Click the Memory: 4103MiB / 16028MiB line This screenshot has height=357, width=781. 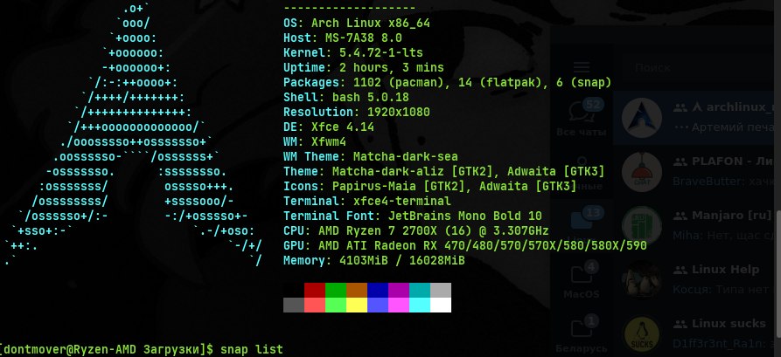pos(374,260)
